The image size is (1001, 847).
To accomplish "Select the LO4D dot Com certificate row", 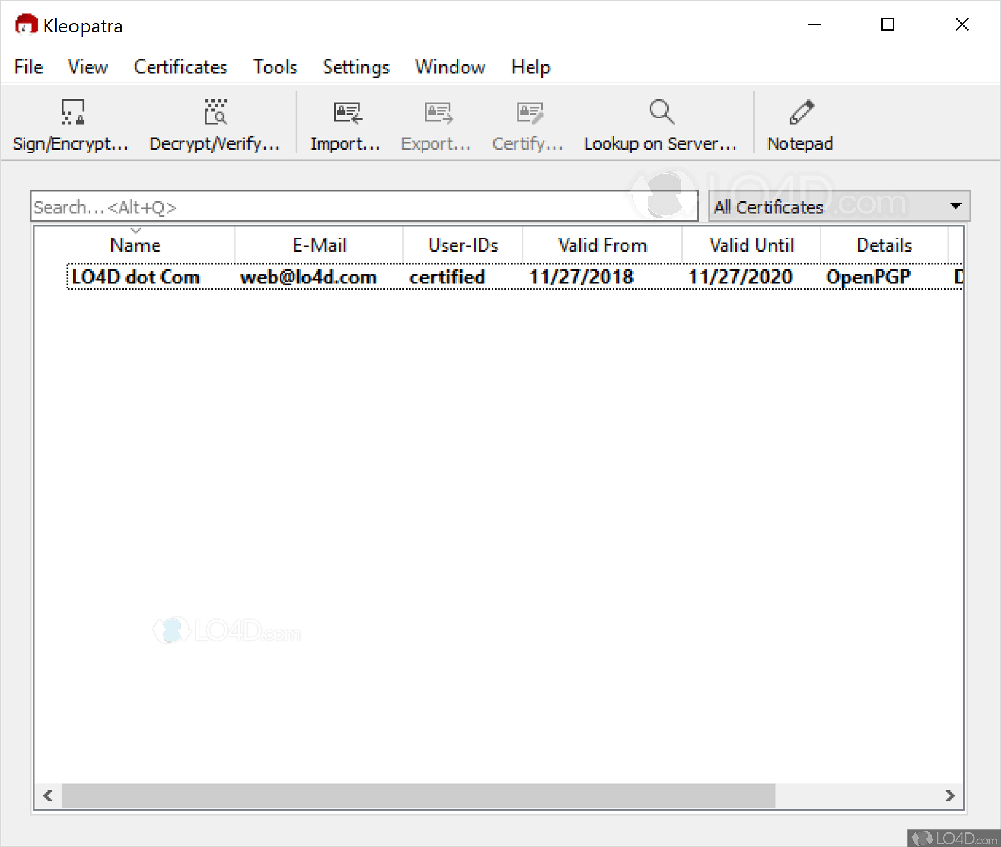I will pos(515,277).
